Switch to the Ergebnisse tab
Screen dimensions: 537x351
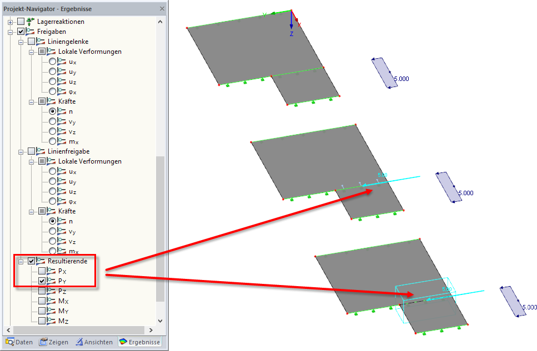tap(139, 342)
